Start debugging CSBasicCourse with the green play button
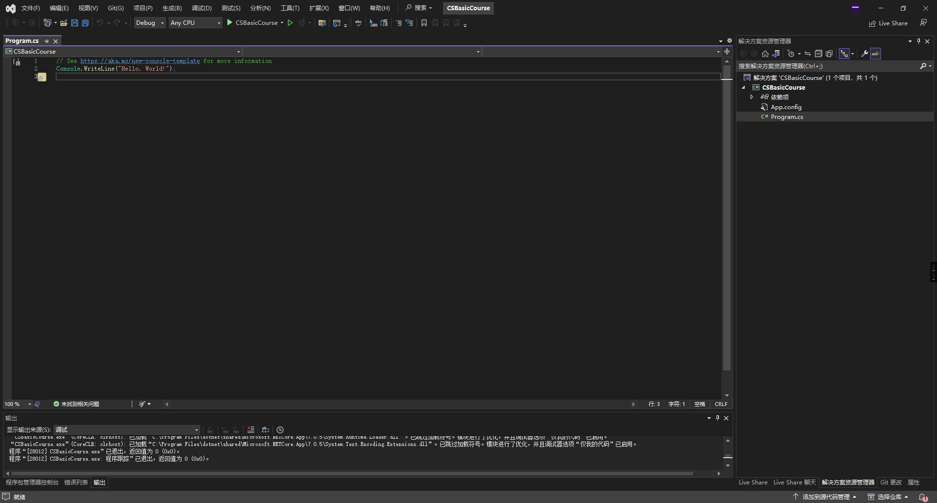The width and height of the screenshot is (937, 503). coord(229,22)
